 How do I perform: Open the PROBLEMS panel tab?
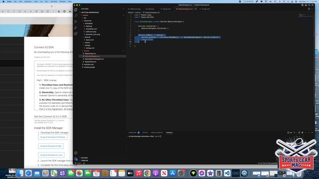(x=133, y=133)
